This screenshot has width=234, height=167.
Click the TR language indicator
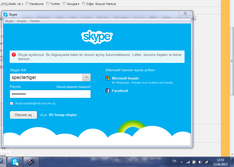174,161
